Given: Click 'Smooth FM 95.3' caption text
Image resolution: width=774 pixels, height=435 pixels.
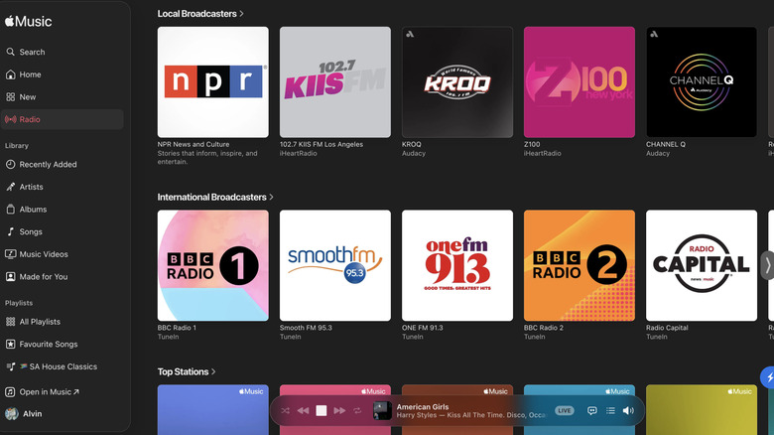Looking at the screenshot, I should click(x=306, y=328).
